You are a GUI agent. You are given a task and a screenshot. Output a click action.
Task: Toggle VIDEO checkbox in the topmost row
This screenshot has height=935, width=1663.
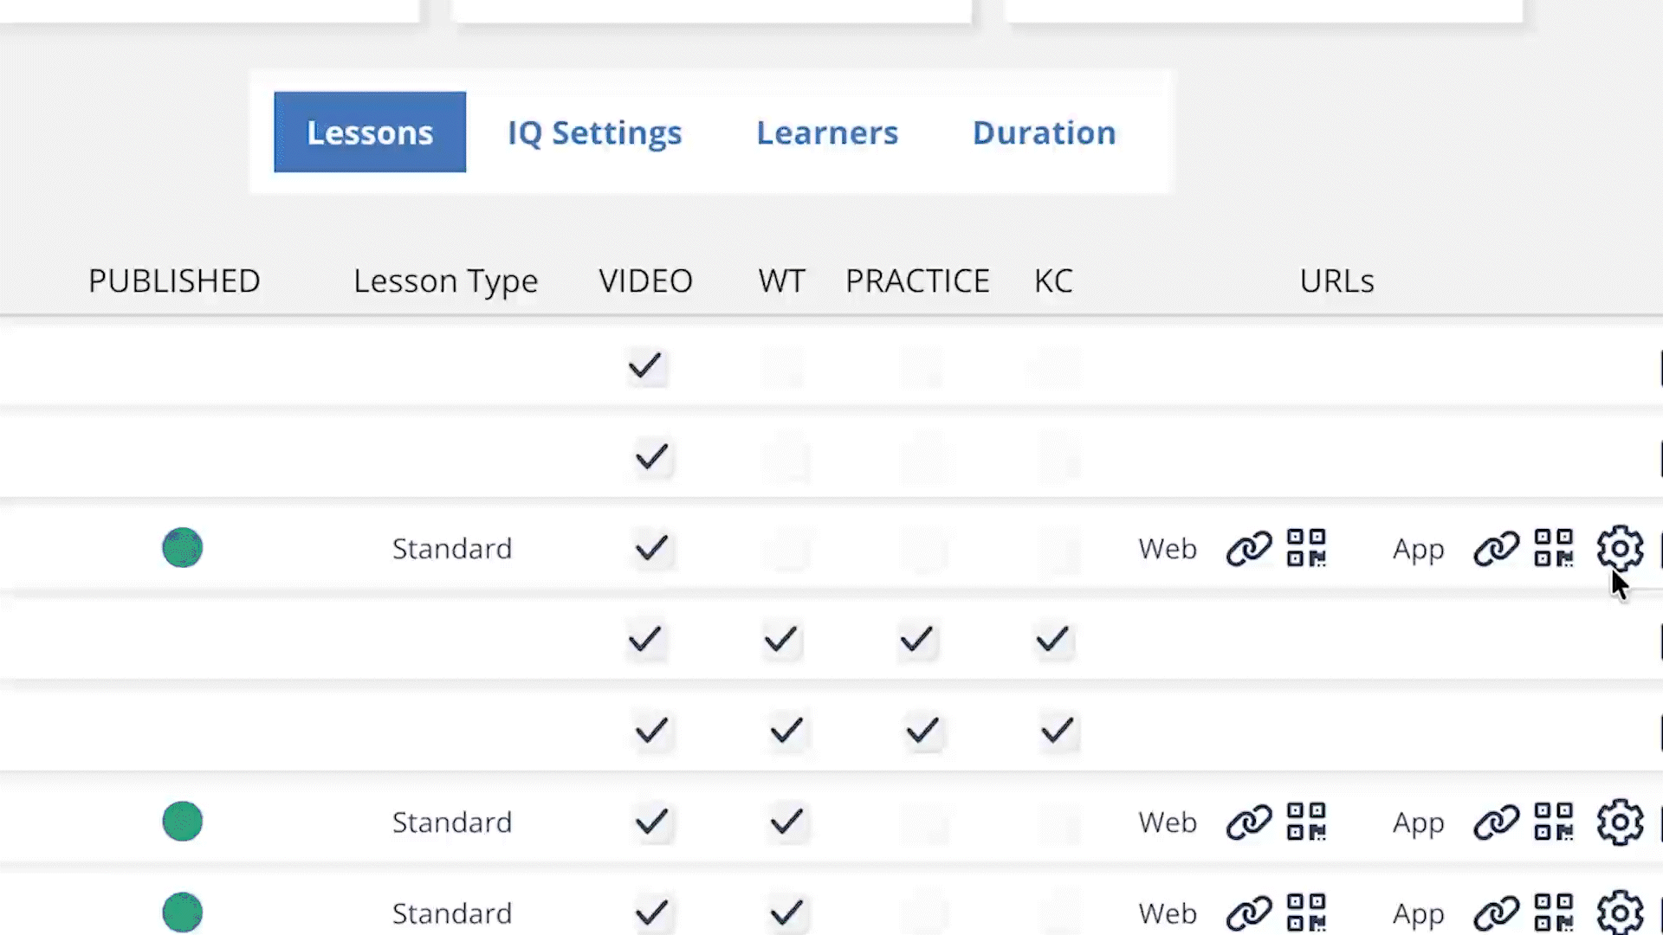point(645,366)
